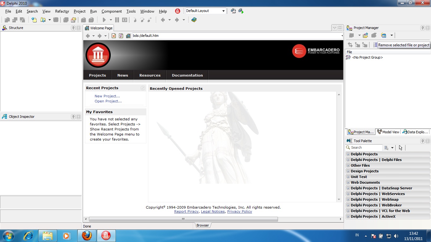
Task: Click the Open Project folder toolbar icon
Action: [74, 20]
